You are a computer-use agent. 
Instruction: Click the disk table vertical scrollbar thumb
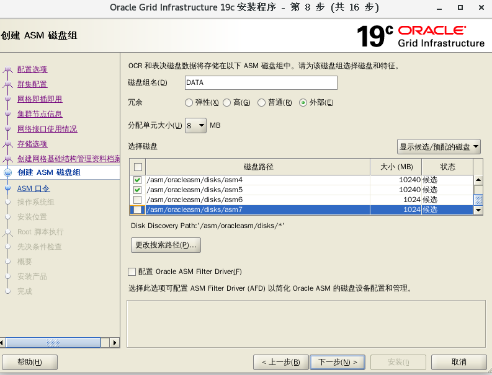pyautogui.click(x=478, y=200)
